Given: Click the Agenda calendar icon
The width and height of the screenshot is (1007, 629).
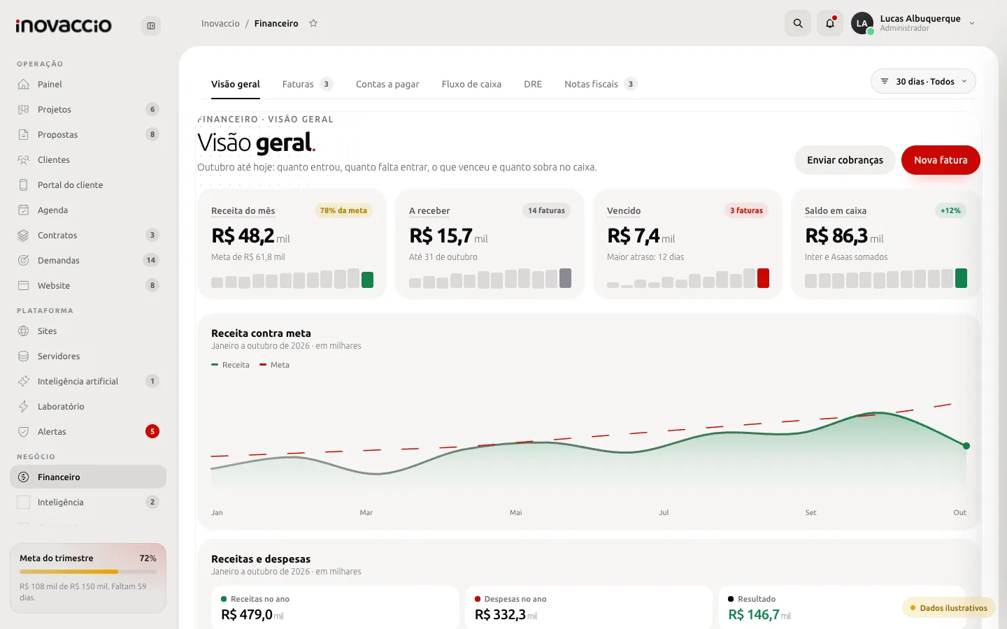Looking at the screenshot, I should 24,210.
